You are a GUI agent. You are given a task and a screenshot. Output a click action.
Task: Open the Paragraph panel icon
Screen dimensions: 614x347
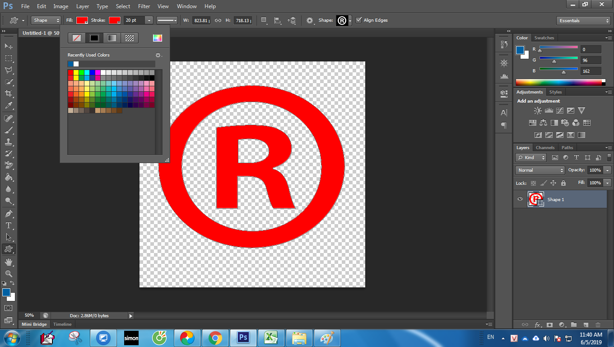click(504, 125)
